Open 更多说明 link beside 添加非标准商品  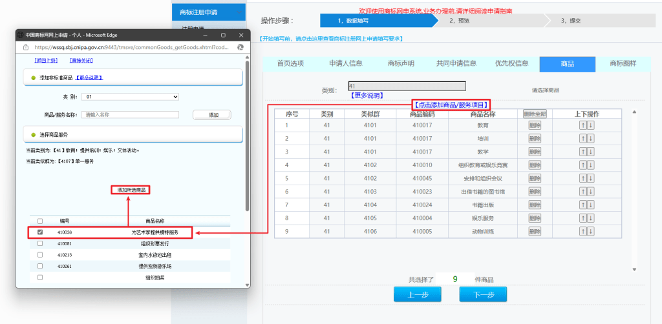pos(89,78)
